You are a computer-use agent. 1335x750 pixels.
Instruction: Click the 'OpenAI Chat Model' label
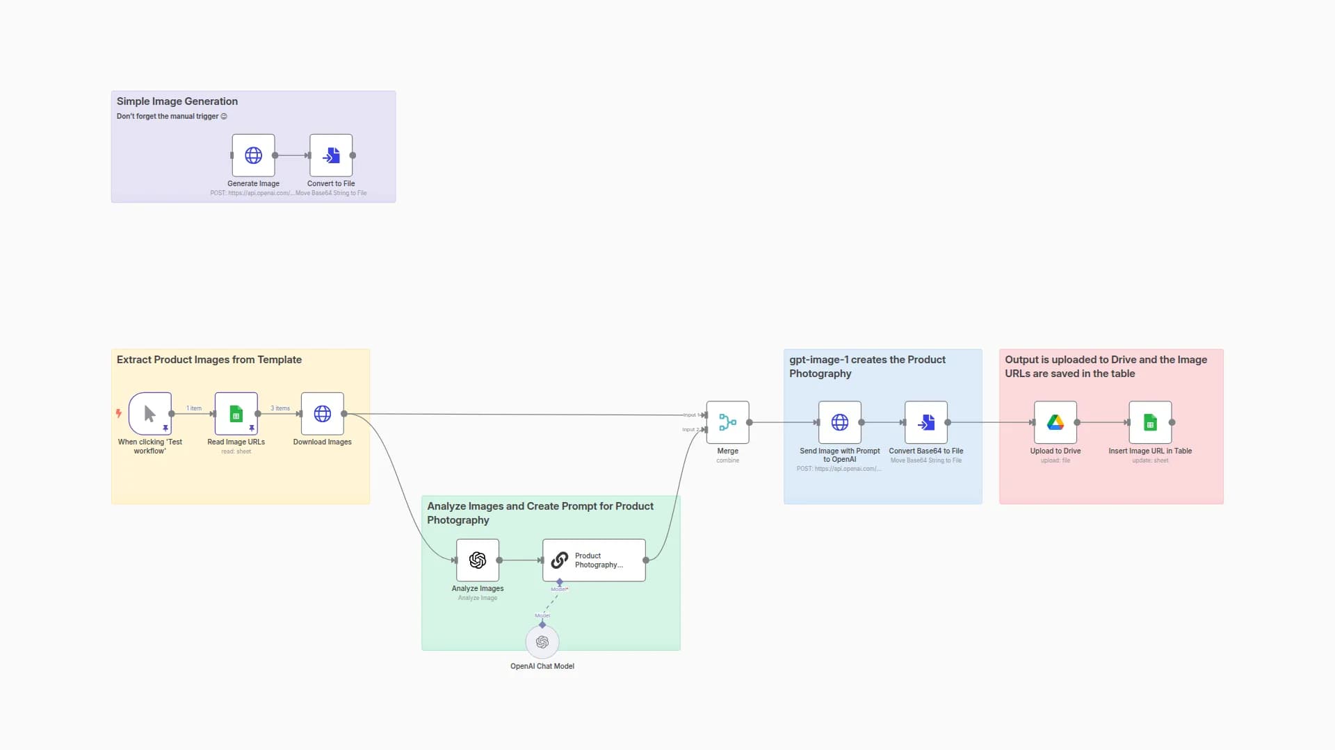[542, 667]
